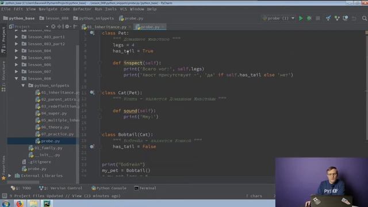
Task: Click overridden-method gutter icon beside class Pet
Action: tap(92, 33)
